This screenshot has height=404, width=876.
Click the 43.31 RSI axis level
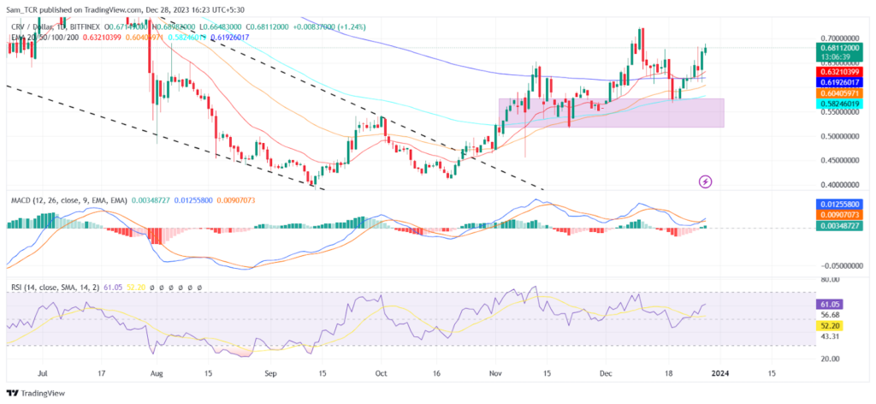830,336
